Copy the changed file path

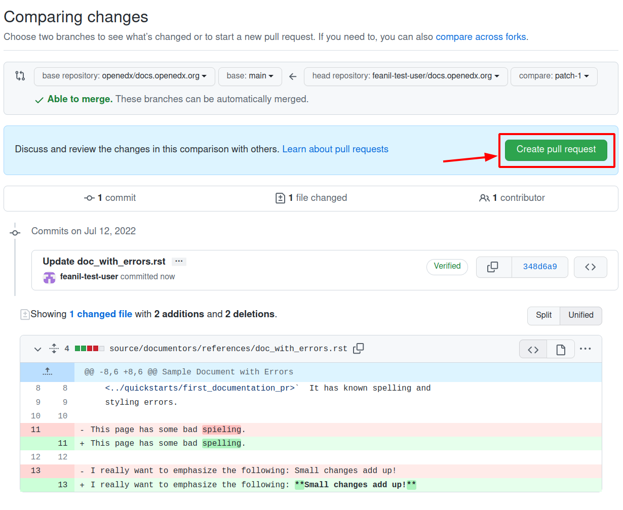pos(359,349)
